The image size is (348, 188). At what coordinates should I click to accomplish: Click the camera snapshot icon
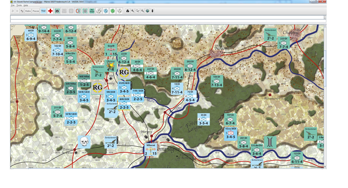[128, 11]
